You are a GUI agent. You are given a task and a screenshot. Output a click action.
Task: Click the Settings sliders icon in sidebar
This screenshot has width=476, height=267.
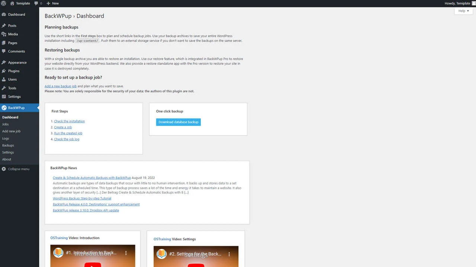click(x=4, y=96)
